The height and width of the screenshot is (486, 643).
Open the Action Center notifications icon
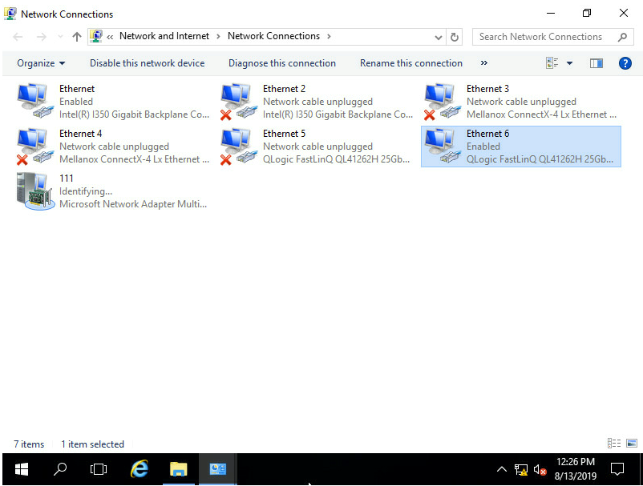point(617,469)
